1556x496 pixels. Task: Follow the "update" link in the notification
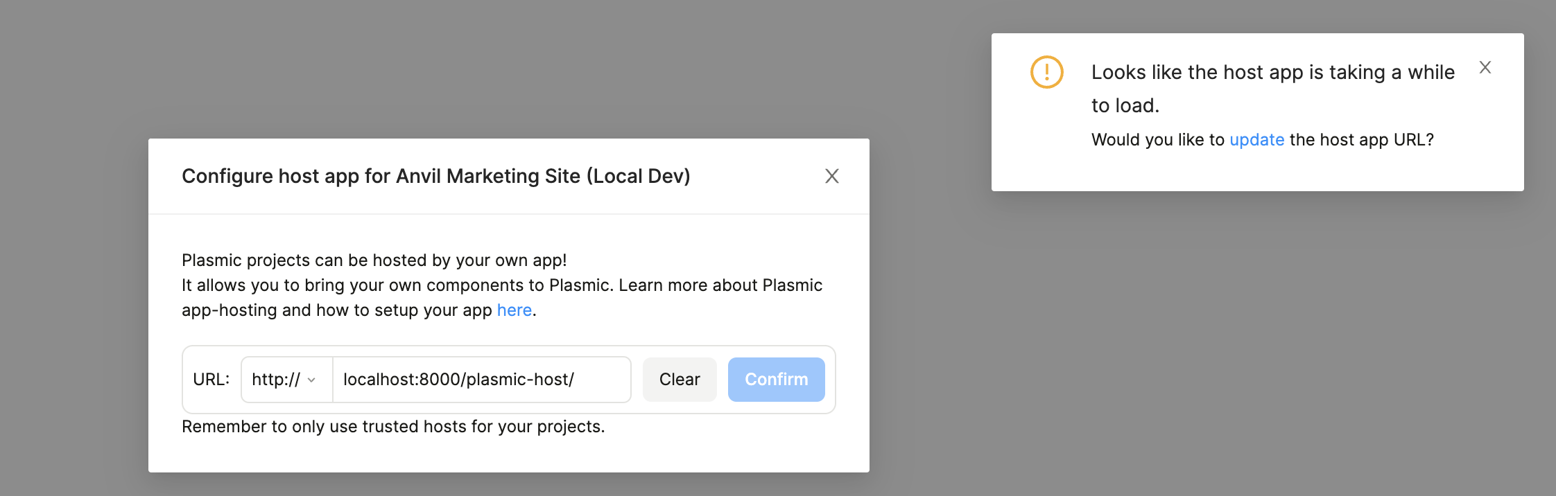[x=1256, y=140]
